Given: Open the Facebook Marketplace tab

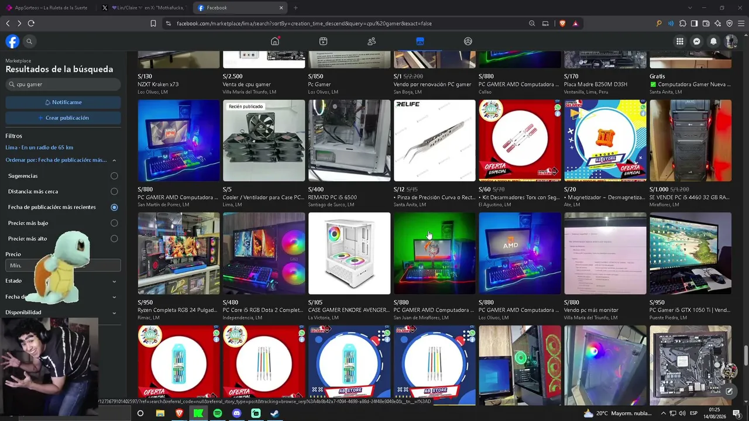Looking at the screenshot, I should point(420,42).
